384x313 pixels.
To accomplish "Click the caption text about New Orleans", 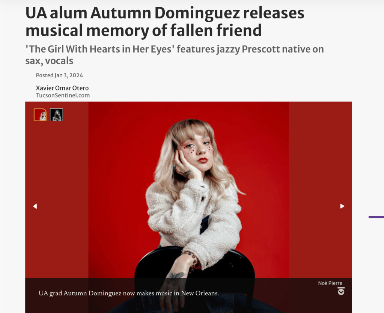I will [x=129, y=293].
